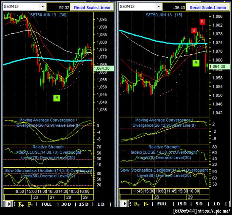
Task: Click 1,086 price level on right axis
Action: click(217, 16)
